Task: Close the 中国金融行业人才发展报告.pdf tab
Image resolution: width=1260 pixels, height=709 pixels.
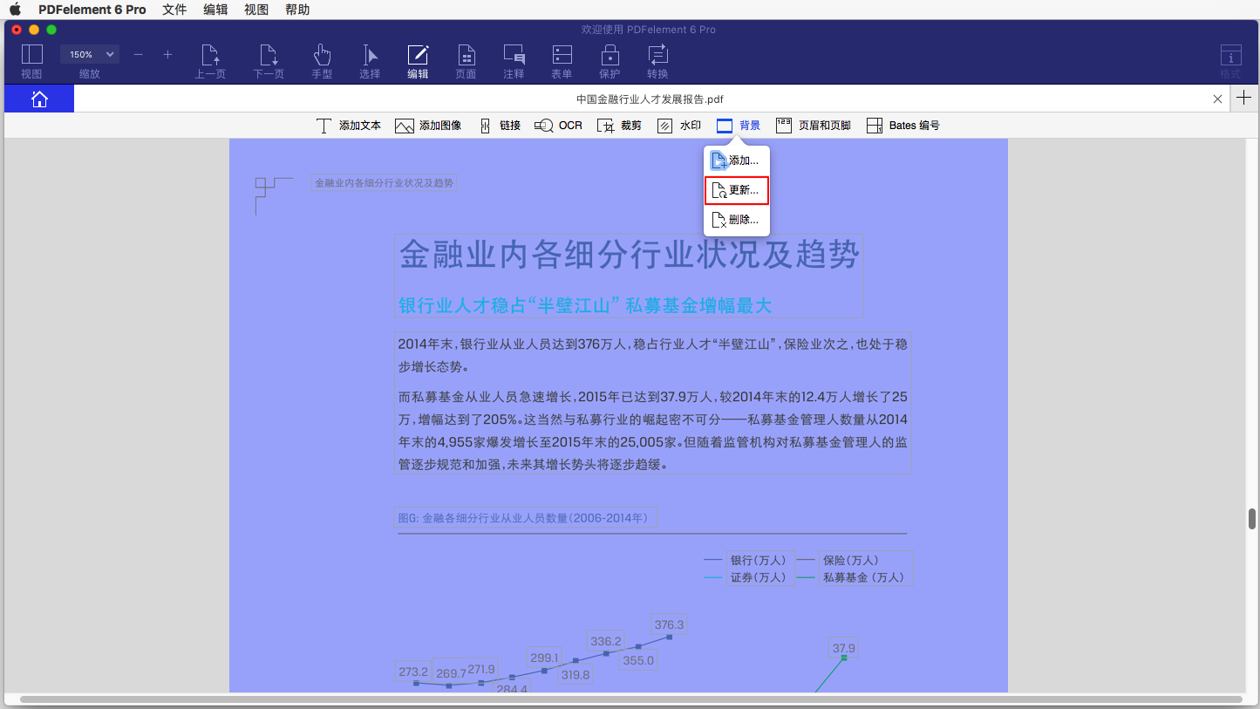Action: coord(1218,99)
